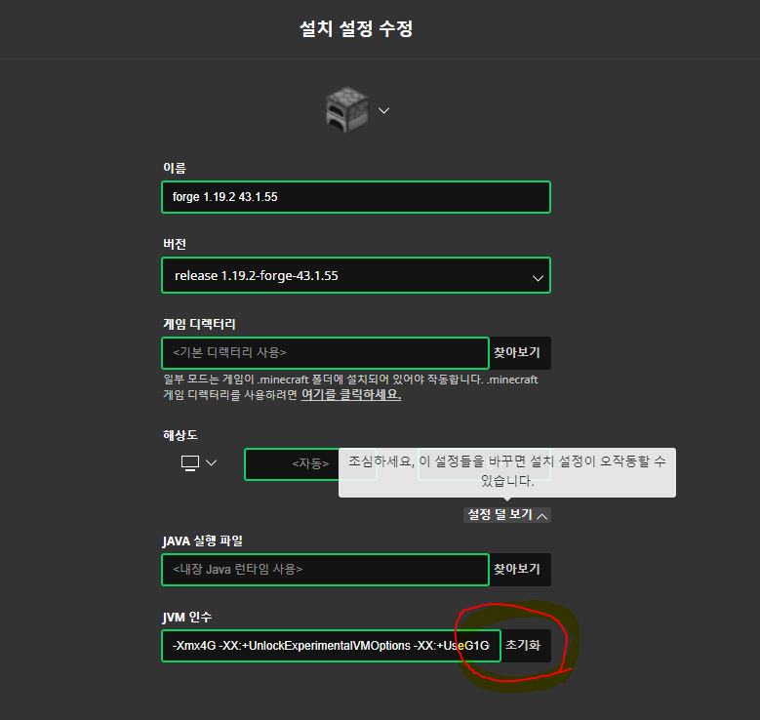Screen dimensions: 760x720
Task: Click the 조심하세요 warning tooltip
Action: [507, 472]
